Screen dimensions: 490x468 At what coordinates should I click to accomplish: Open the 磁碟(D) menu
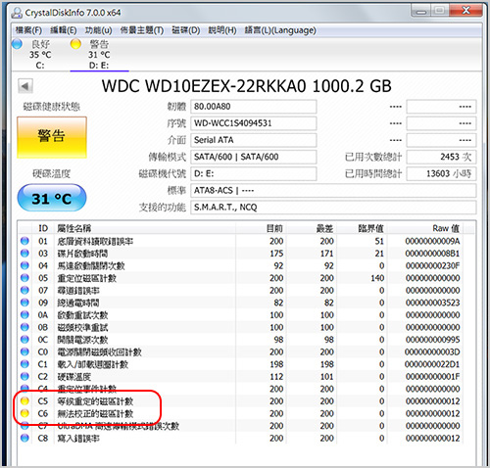(186, 30)
